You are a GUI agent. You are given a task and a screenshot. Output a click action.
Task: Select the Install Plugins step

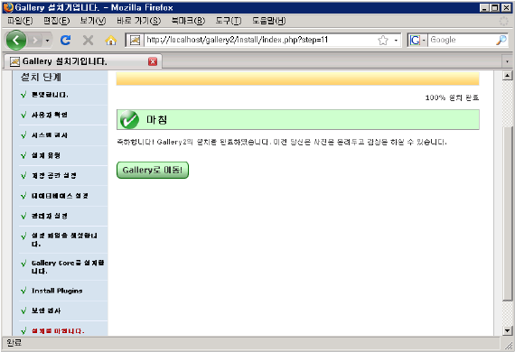[57, 291]
